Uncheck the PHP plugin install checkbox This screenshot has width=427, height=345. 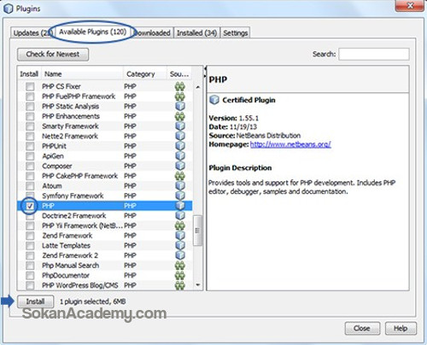pos(30,206)
